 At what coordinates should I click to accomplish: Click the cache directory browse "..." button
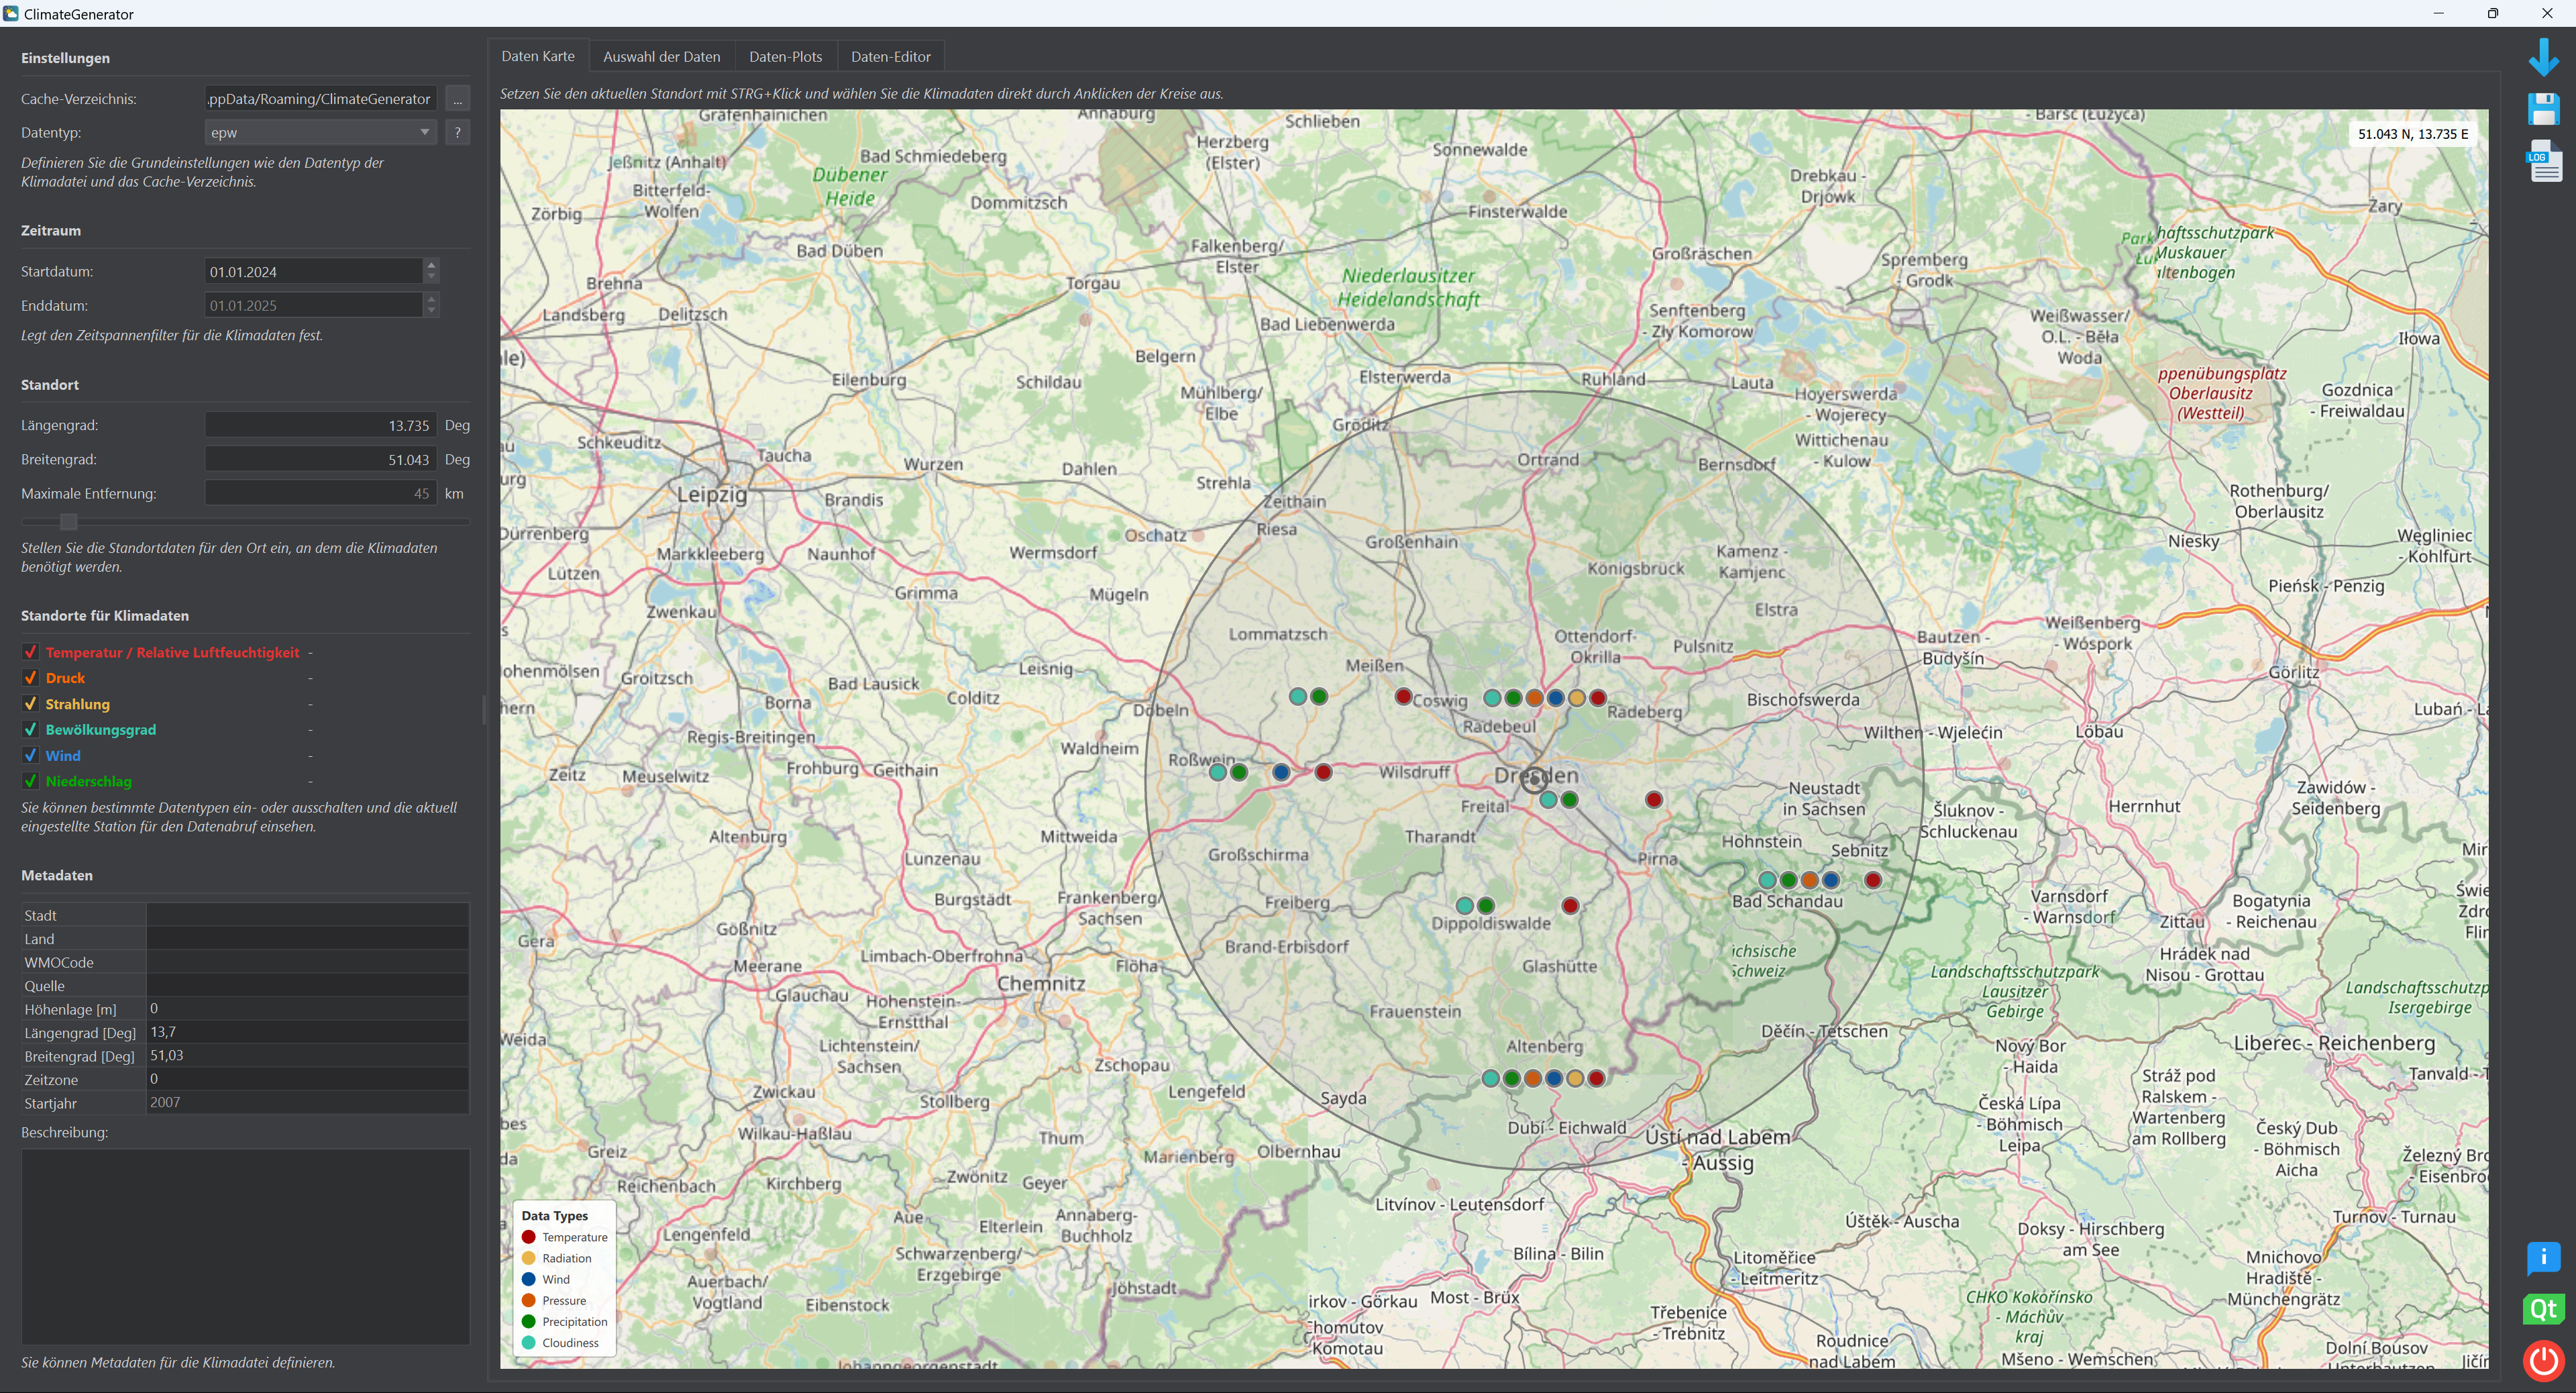pyautogui.click(x=457, y=99)
